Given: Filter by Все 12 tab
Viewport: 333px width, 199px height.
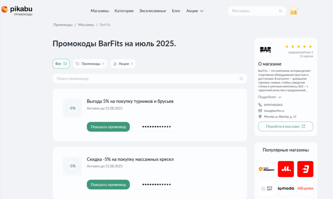Looking at the screenshot, I should tap(61, 64).
